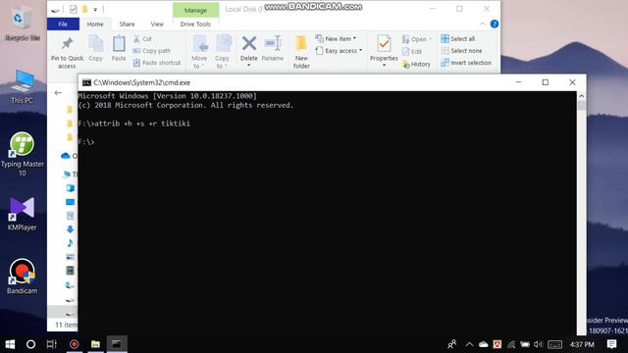Switch to the Drive Tools tab

pyautogui.click(x=195, y=24)
